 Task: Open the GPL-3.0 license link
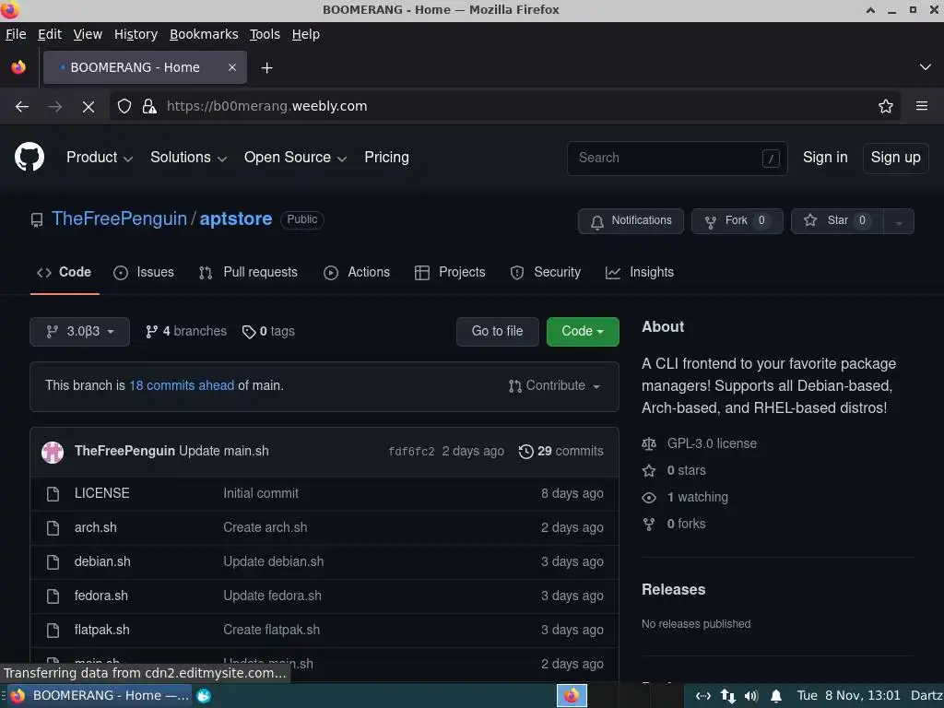pos(712,443)
